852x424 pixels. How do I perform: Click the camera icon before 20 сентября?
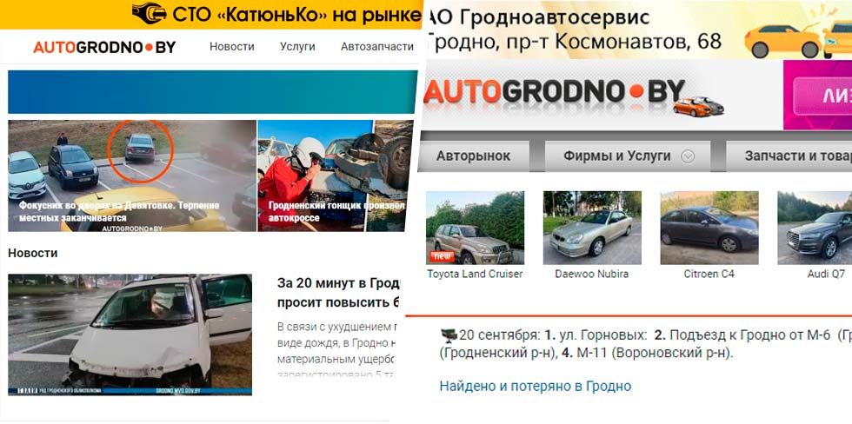point(449,335)
